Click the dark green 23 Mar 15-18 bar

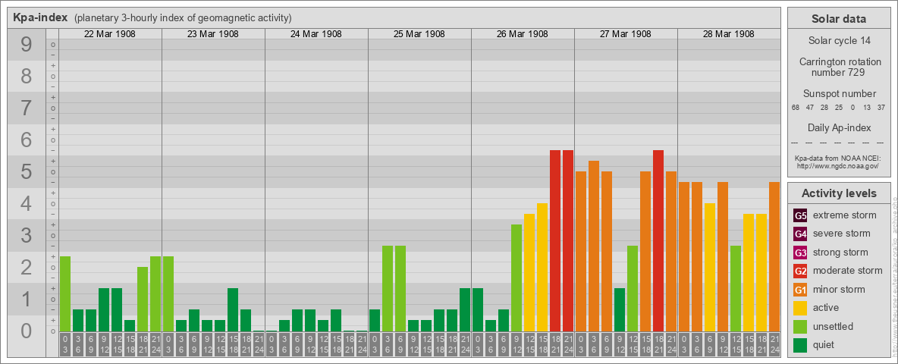point(233,309)
